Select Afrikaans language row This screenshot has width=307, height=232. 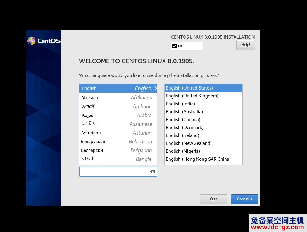[118, 98]
